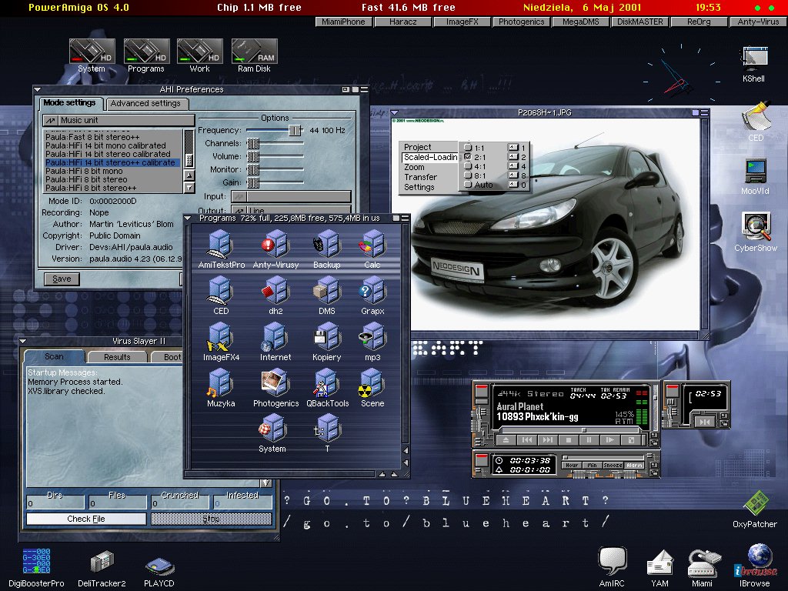Screen dimensions: 788x591
Task: Toggle Snooze in the clock panel
Action: 613,466
